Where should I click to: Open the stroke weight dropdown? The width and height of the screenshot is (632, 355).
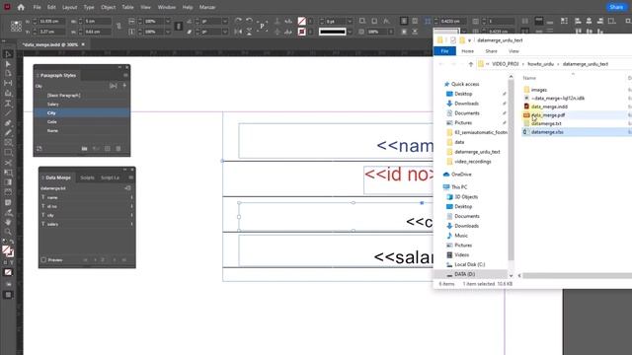(x=350, y=21)
